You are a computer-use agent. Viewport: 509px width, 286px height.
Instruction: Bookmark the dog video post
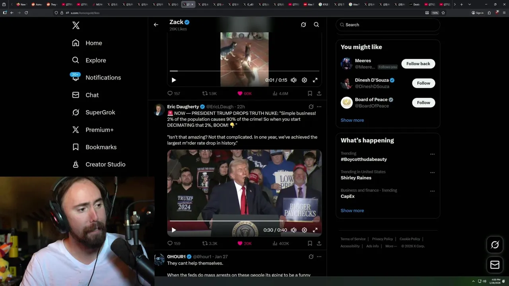pos(310,93)
